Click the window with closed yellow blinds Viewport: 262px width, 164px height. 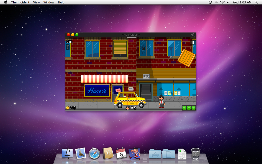pos(120,49)
